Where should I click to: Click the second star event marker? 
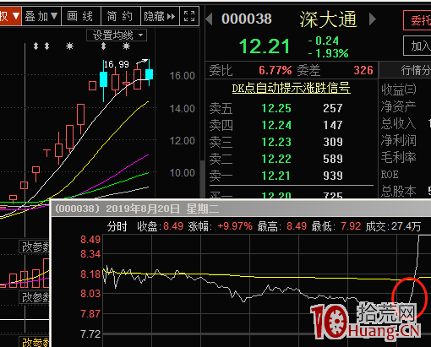click(126, 46)
